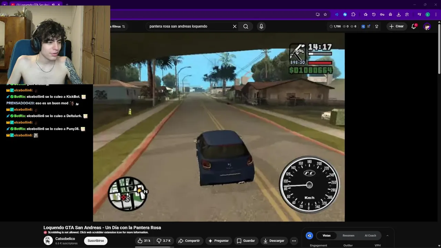This screenshot has height=248, width=441.
Task: Switch to the AI Coach tab
Action: 370,236
